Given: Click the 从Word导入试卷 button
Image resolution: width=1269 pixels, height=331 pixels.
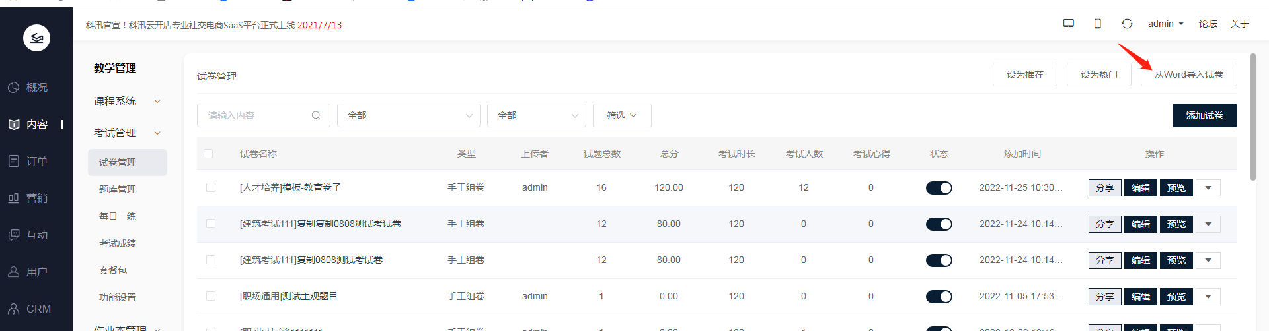Looking at the screenshot, I should 1188,75.
